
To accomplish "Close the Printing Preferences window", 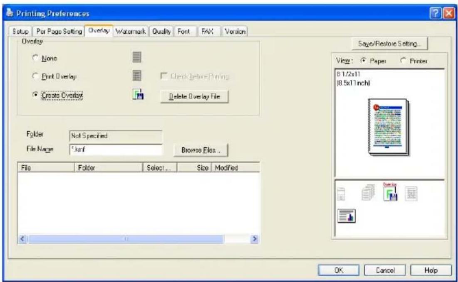I will click(449, 13).
